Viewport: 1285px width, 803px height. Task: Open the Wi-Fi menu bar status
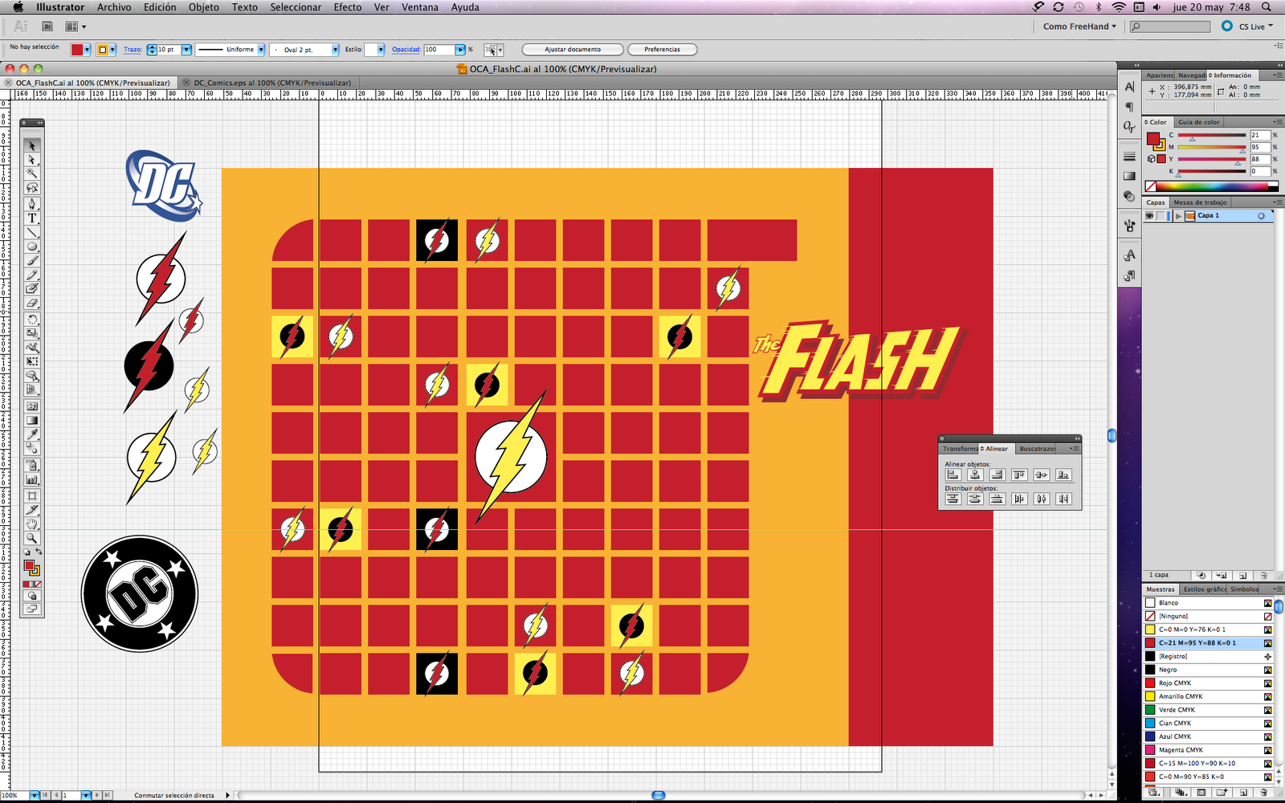click(x=1119, y=7)
